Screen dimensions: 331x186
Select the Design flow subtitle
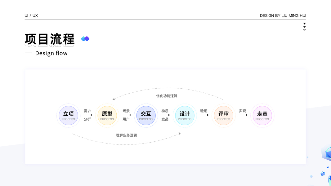tap(51, 53)
